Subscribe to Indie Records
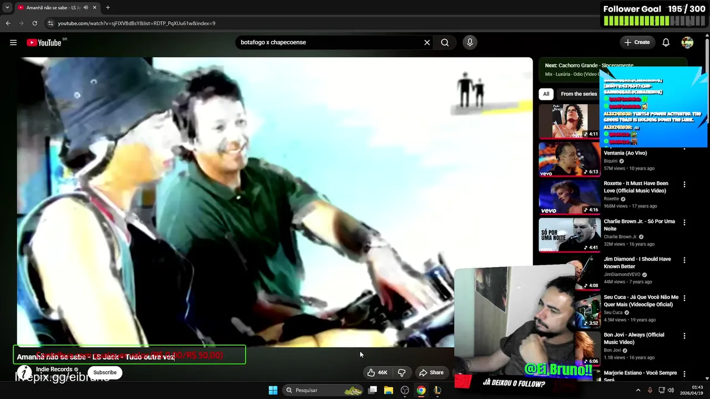The width and height of the screenshot is (710, 399). pos(105,372)
